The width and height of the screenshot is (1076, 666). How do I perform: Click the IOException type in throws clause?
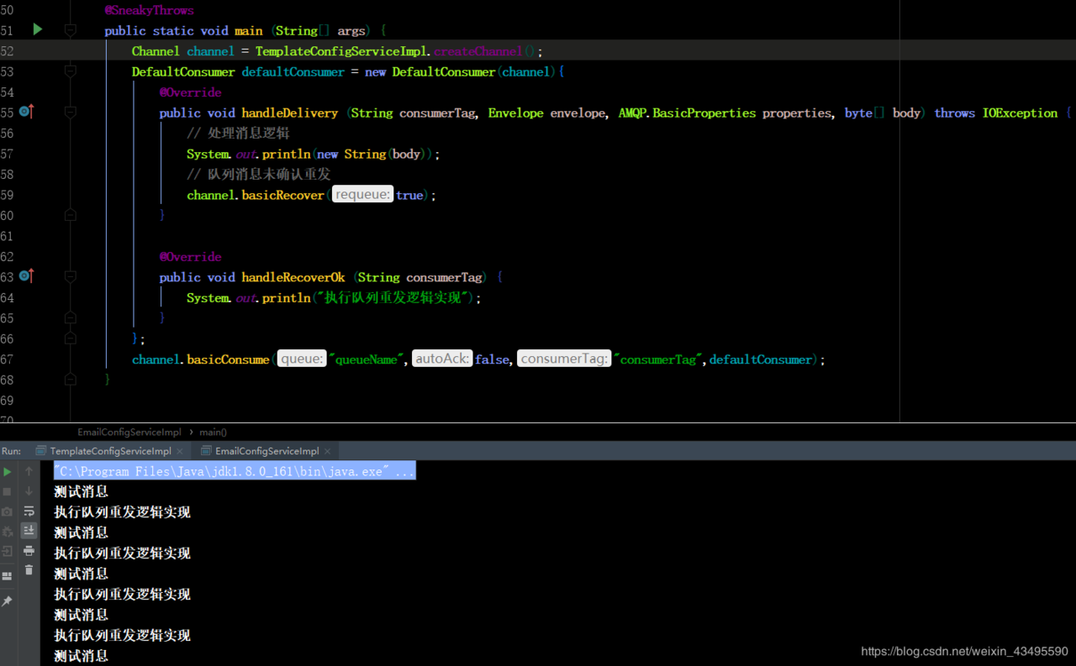[x=1020, y=113]
